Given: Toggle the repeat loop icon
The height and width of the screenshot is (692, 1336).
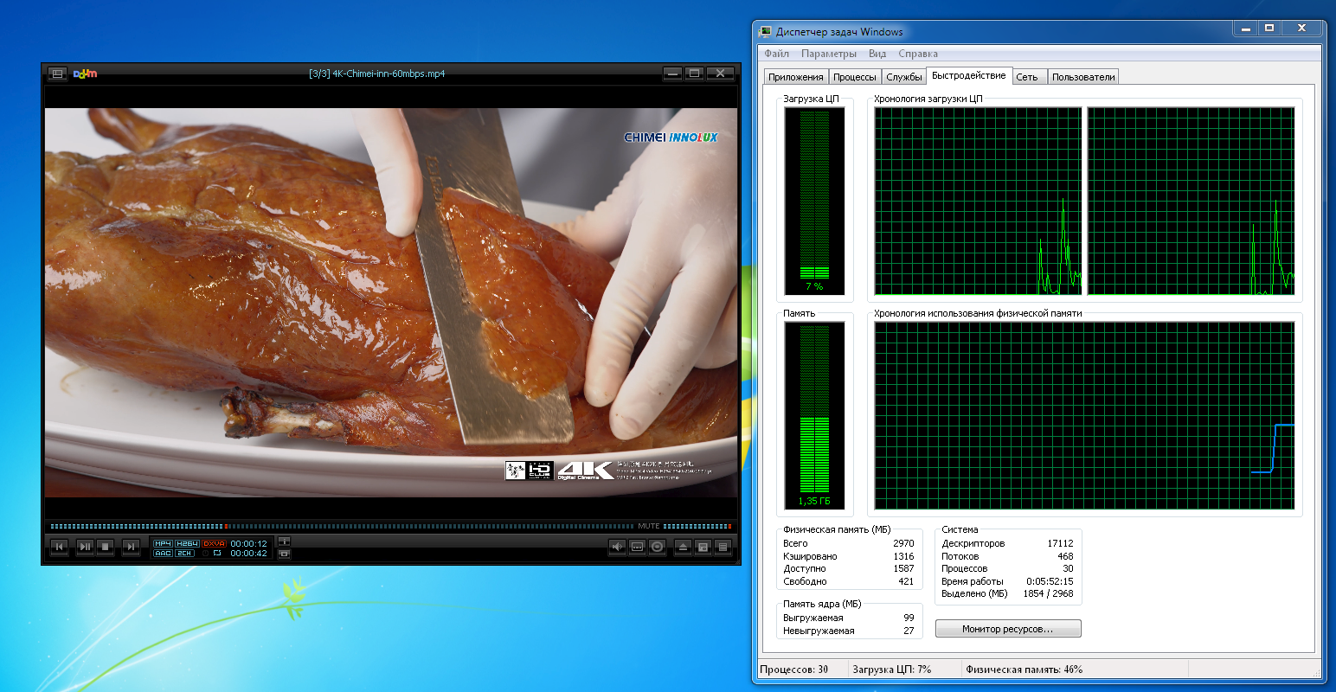Looking at the screenshot, I should [217, 553].
